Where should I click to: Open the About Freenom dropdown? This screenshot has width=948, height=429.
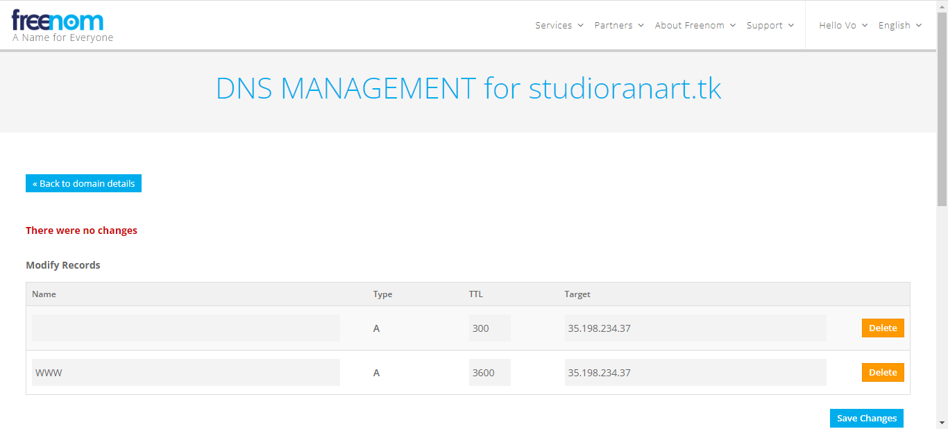click(695, 25)
